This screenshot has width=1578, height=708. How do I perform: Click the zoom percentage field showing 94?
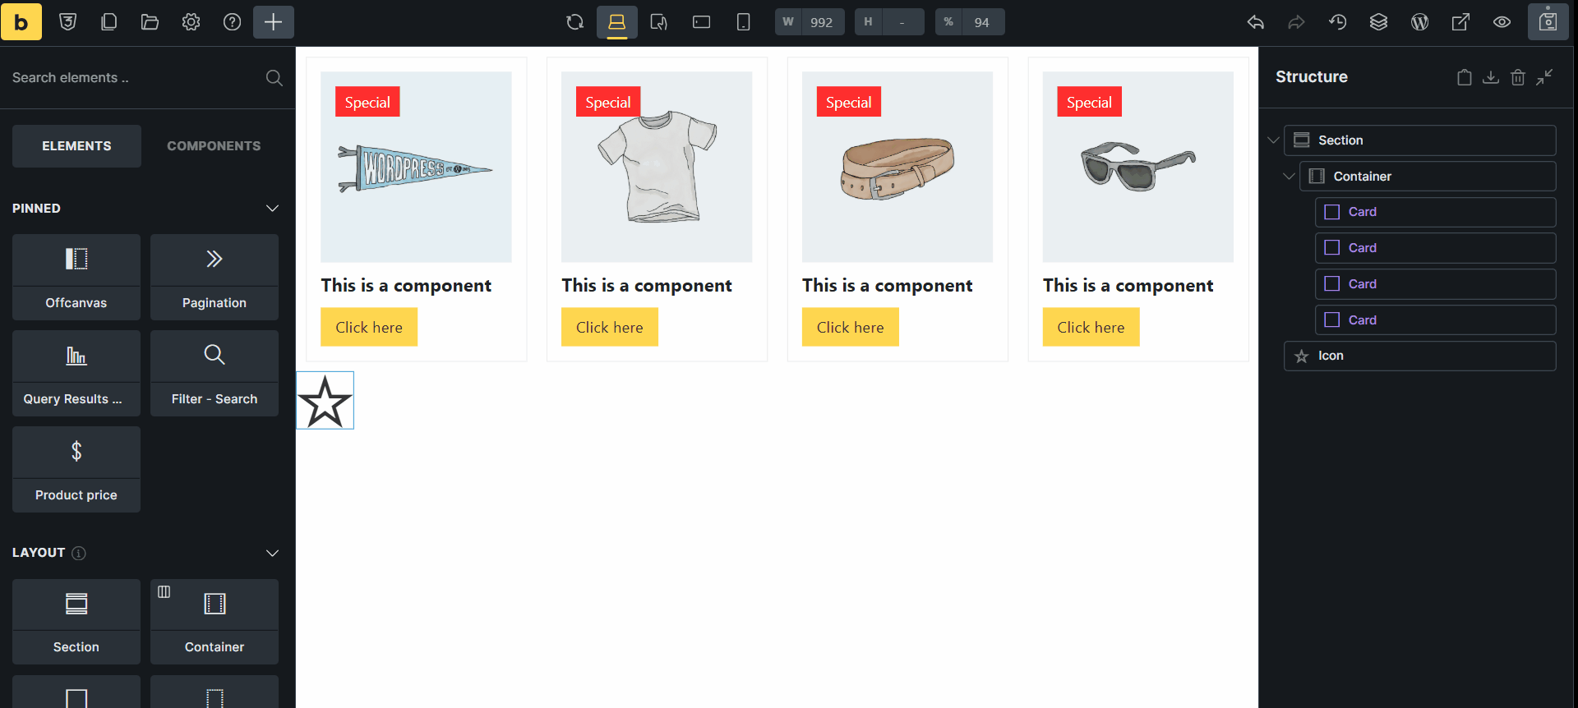[970, 22]
